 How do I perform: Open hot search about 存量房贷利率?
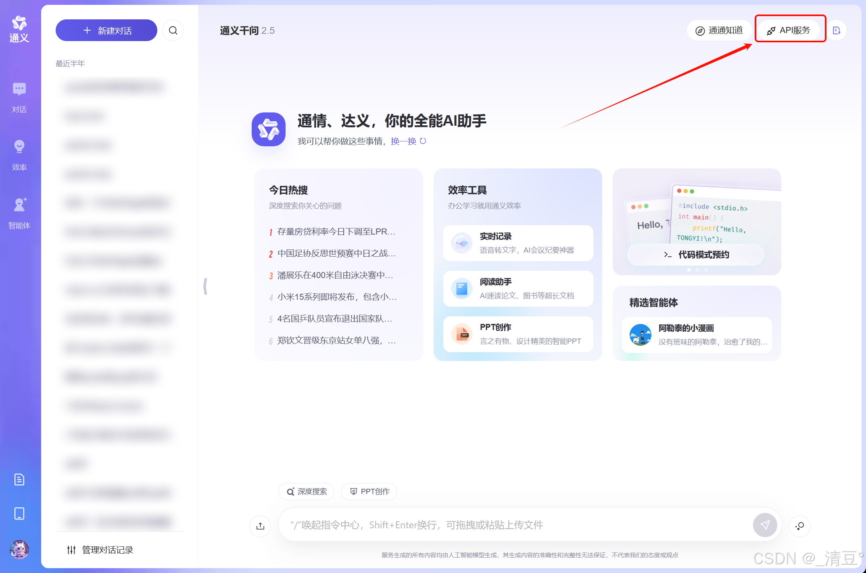[333, 232]
